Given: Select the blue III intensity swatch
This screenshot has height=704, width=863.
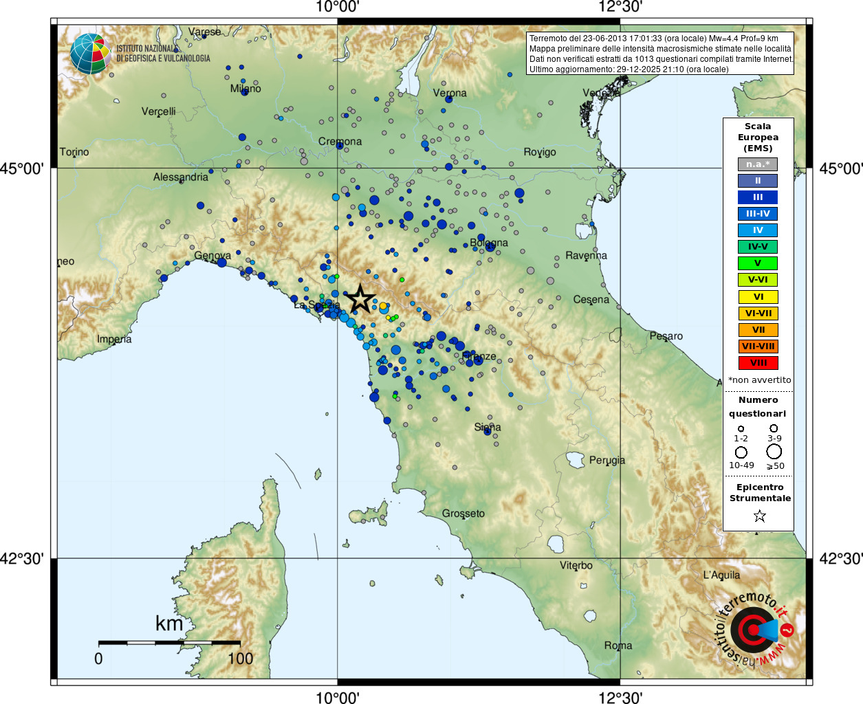Looking at the screenshot, I should click(758, 197).
